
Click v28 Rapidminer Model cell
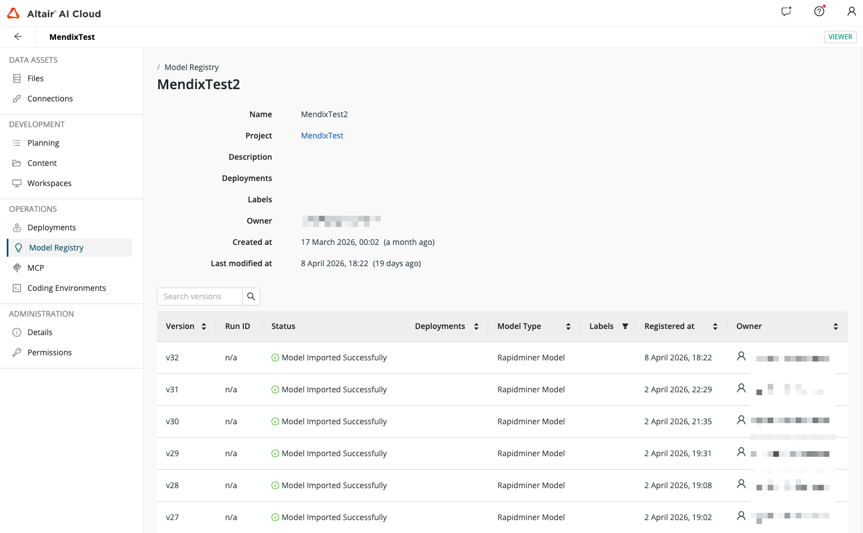[531, 485]
